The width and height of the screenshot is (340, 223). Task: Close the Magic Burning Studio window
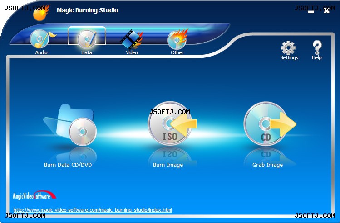[326, 11]
